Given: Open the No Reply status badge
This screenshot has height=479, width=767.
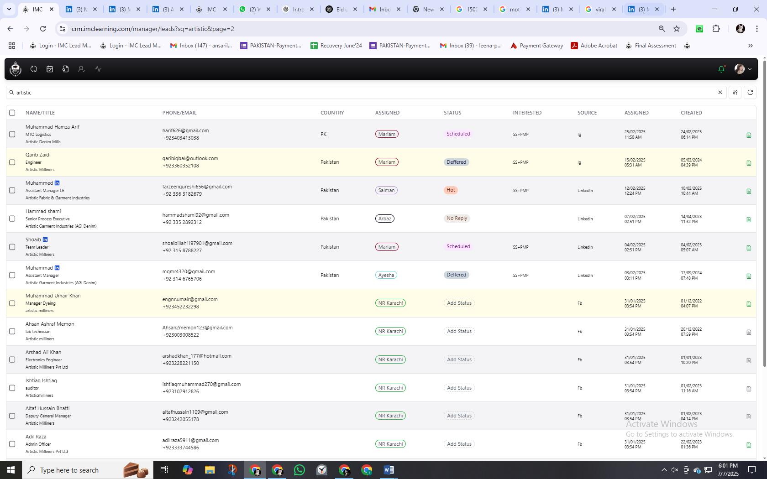Looking at the screenshot, I should point(457,218).
